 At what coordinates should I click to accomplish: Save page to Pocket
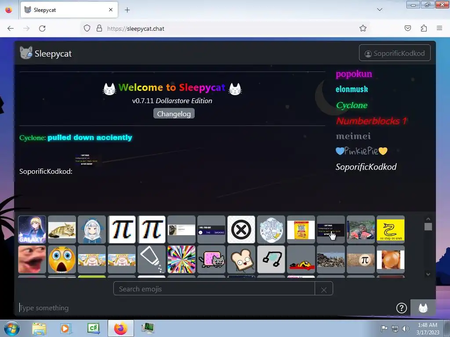(407, 28)
